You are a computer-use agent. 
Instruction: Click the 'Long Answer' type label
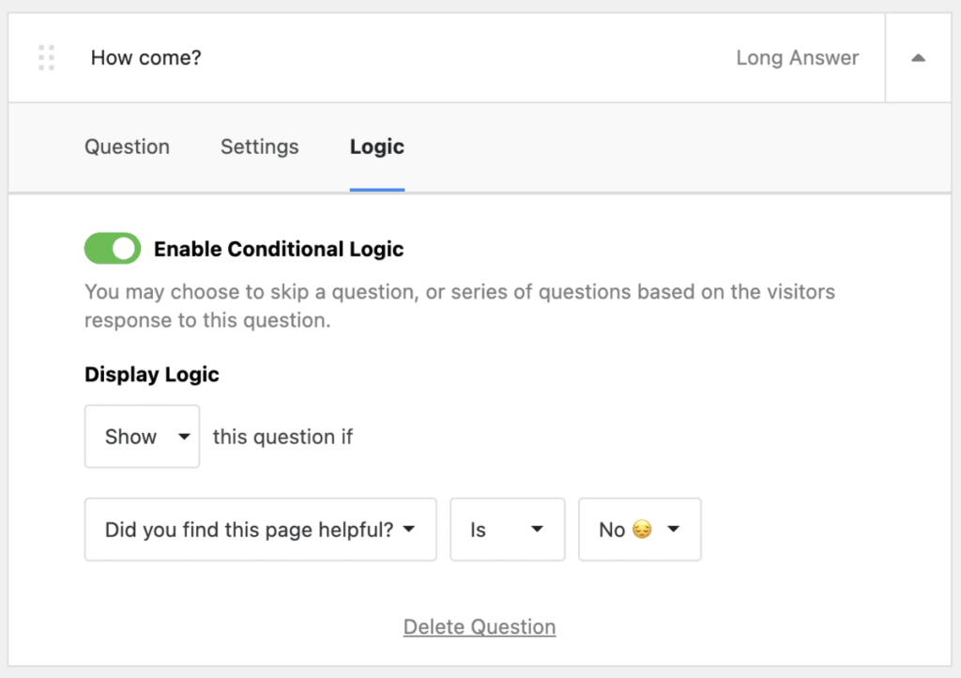[798, 57]
